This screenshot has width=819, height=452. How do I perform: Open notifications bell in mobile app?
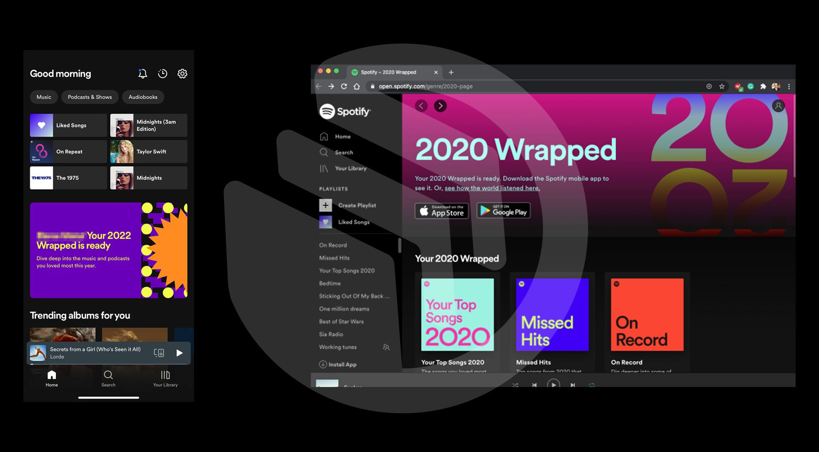click(143, 74)
